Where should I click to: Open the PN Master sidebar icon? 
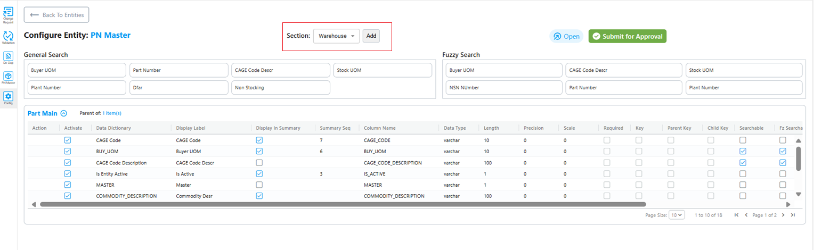(x=8, y=78)
